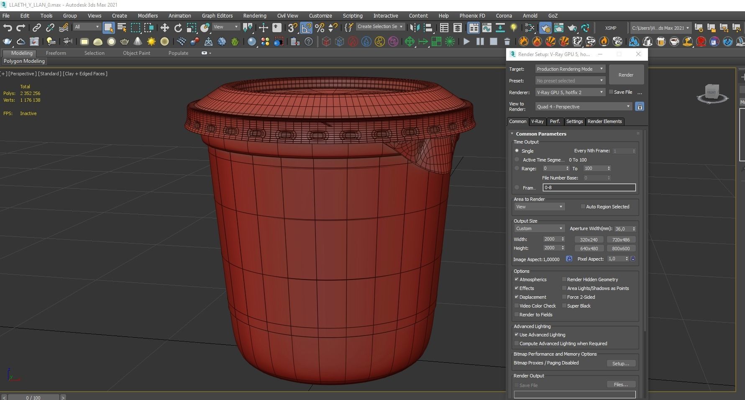
Task: Turn off the Displacement checkbox
Action: tap(517, 297)
